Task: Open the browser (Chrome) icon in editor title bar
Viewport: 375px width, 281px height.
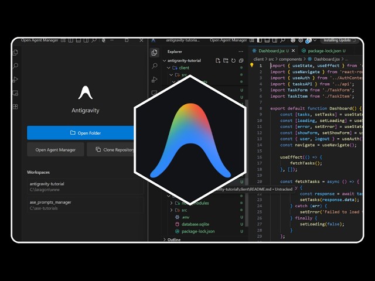Action: click(x=293, y=40)
